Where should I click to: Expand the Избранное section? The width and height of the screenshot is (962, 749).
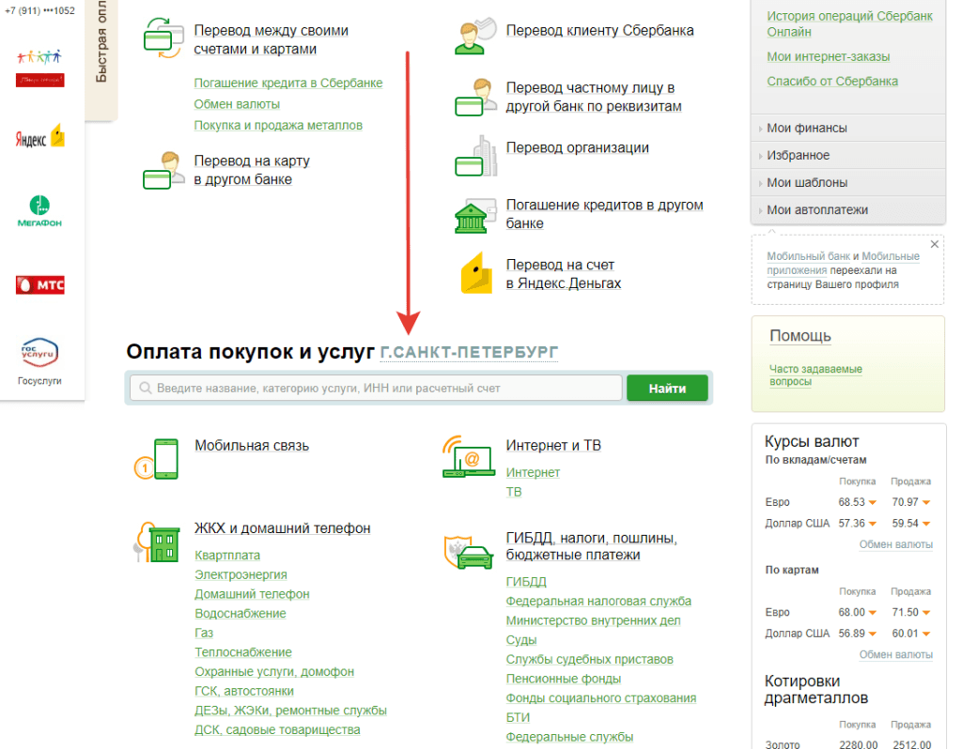(848, 155)
